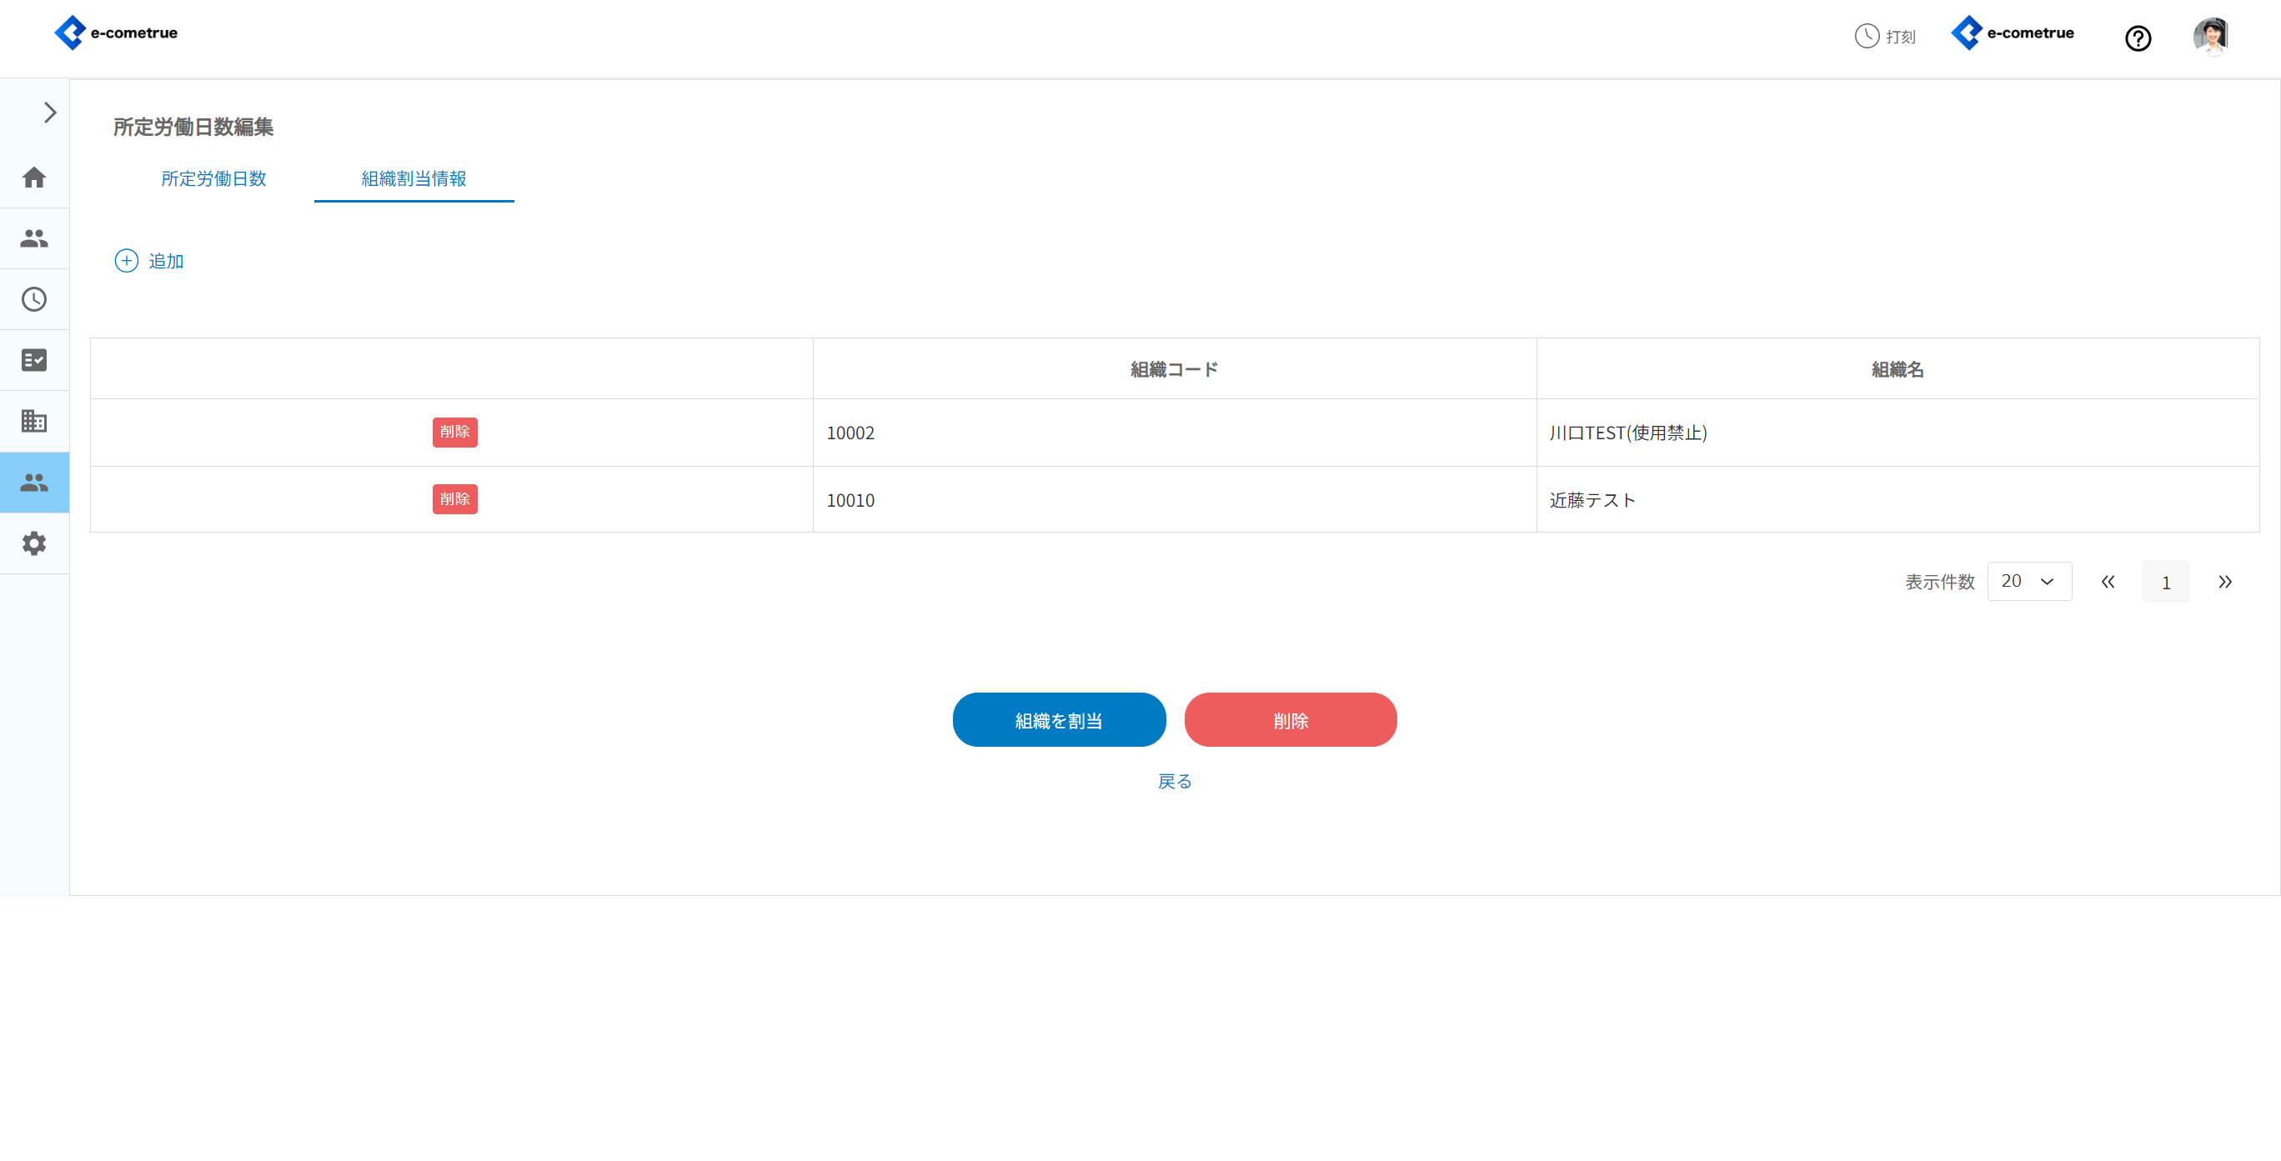The width and height of the screenshot is (2281, 1161).
Task: Open the checklist approval icon in sidebar
Action: point(33,360)
